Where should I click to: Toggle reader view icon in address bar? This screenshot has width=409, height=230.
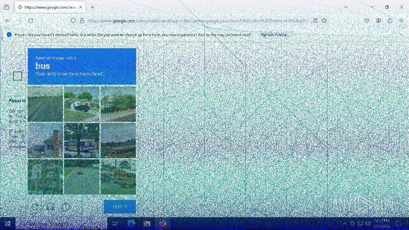tap(315, 20)
